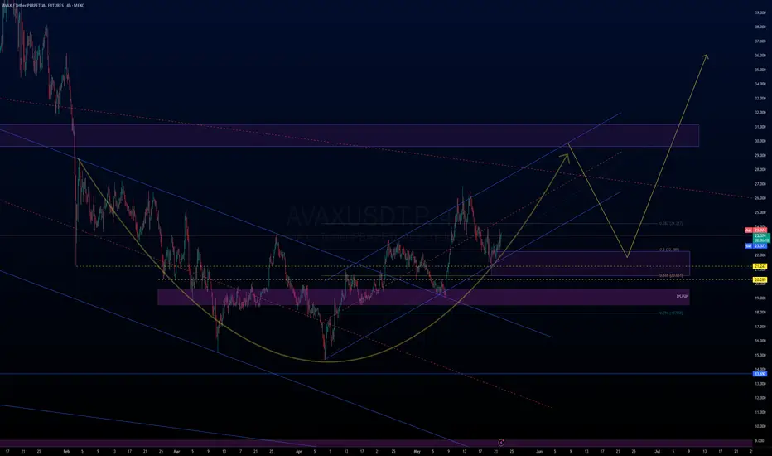Screen dimensions: 772x456
Task: Click the 0.5 Fibonacci level label
Action: (669, 250)
